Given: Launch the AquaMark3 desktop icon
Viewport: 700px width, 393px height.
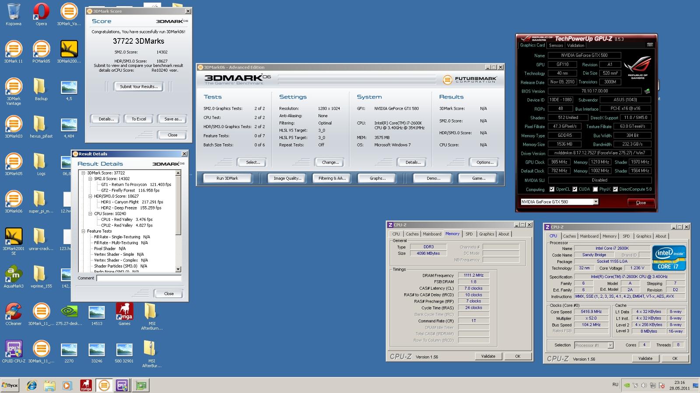Looking at the screenshot, I should pos(14,277).
